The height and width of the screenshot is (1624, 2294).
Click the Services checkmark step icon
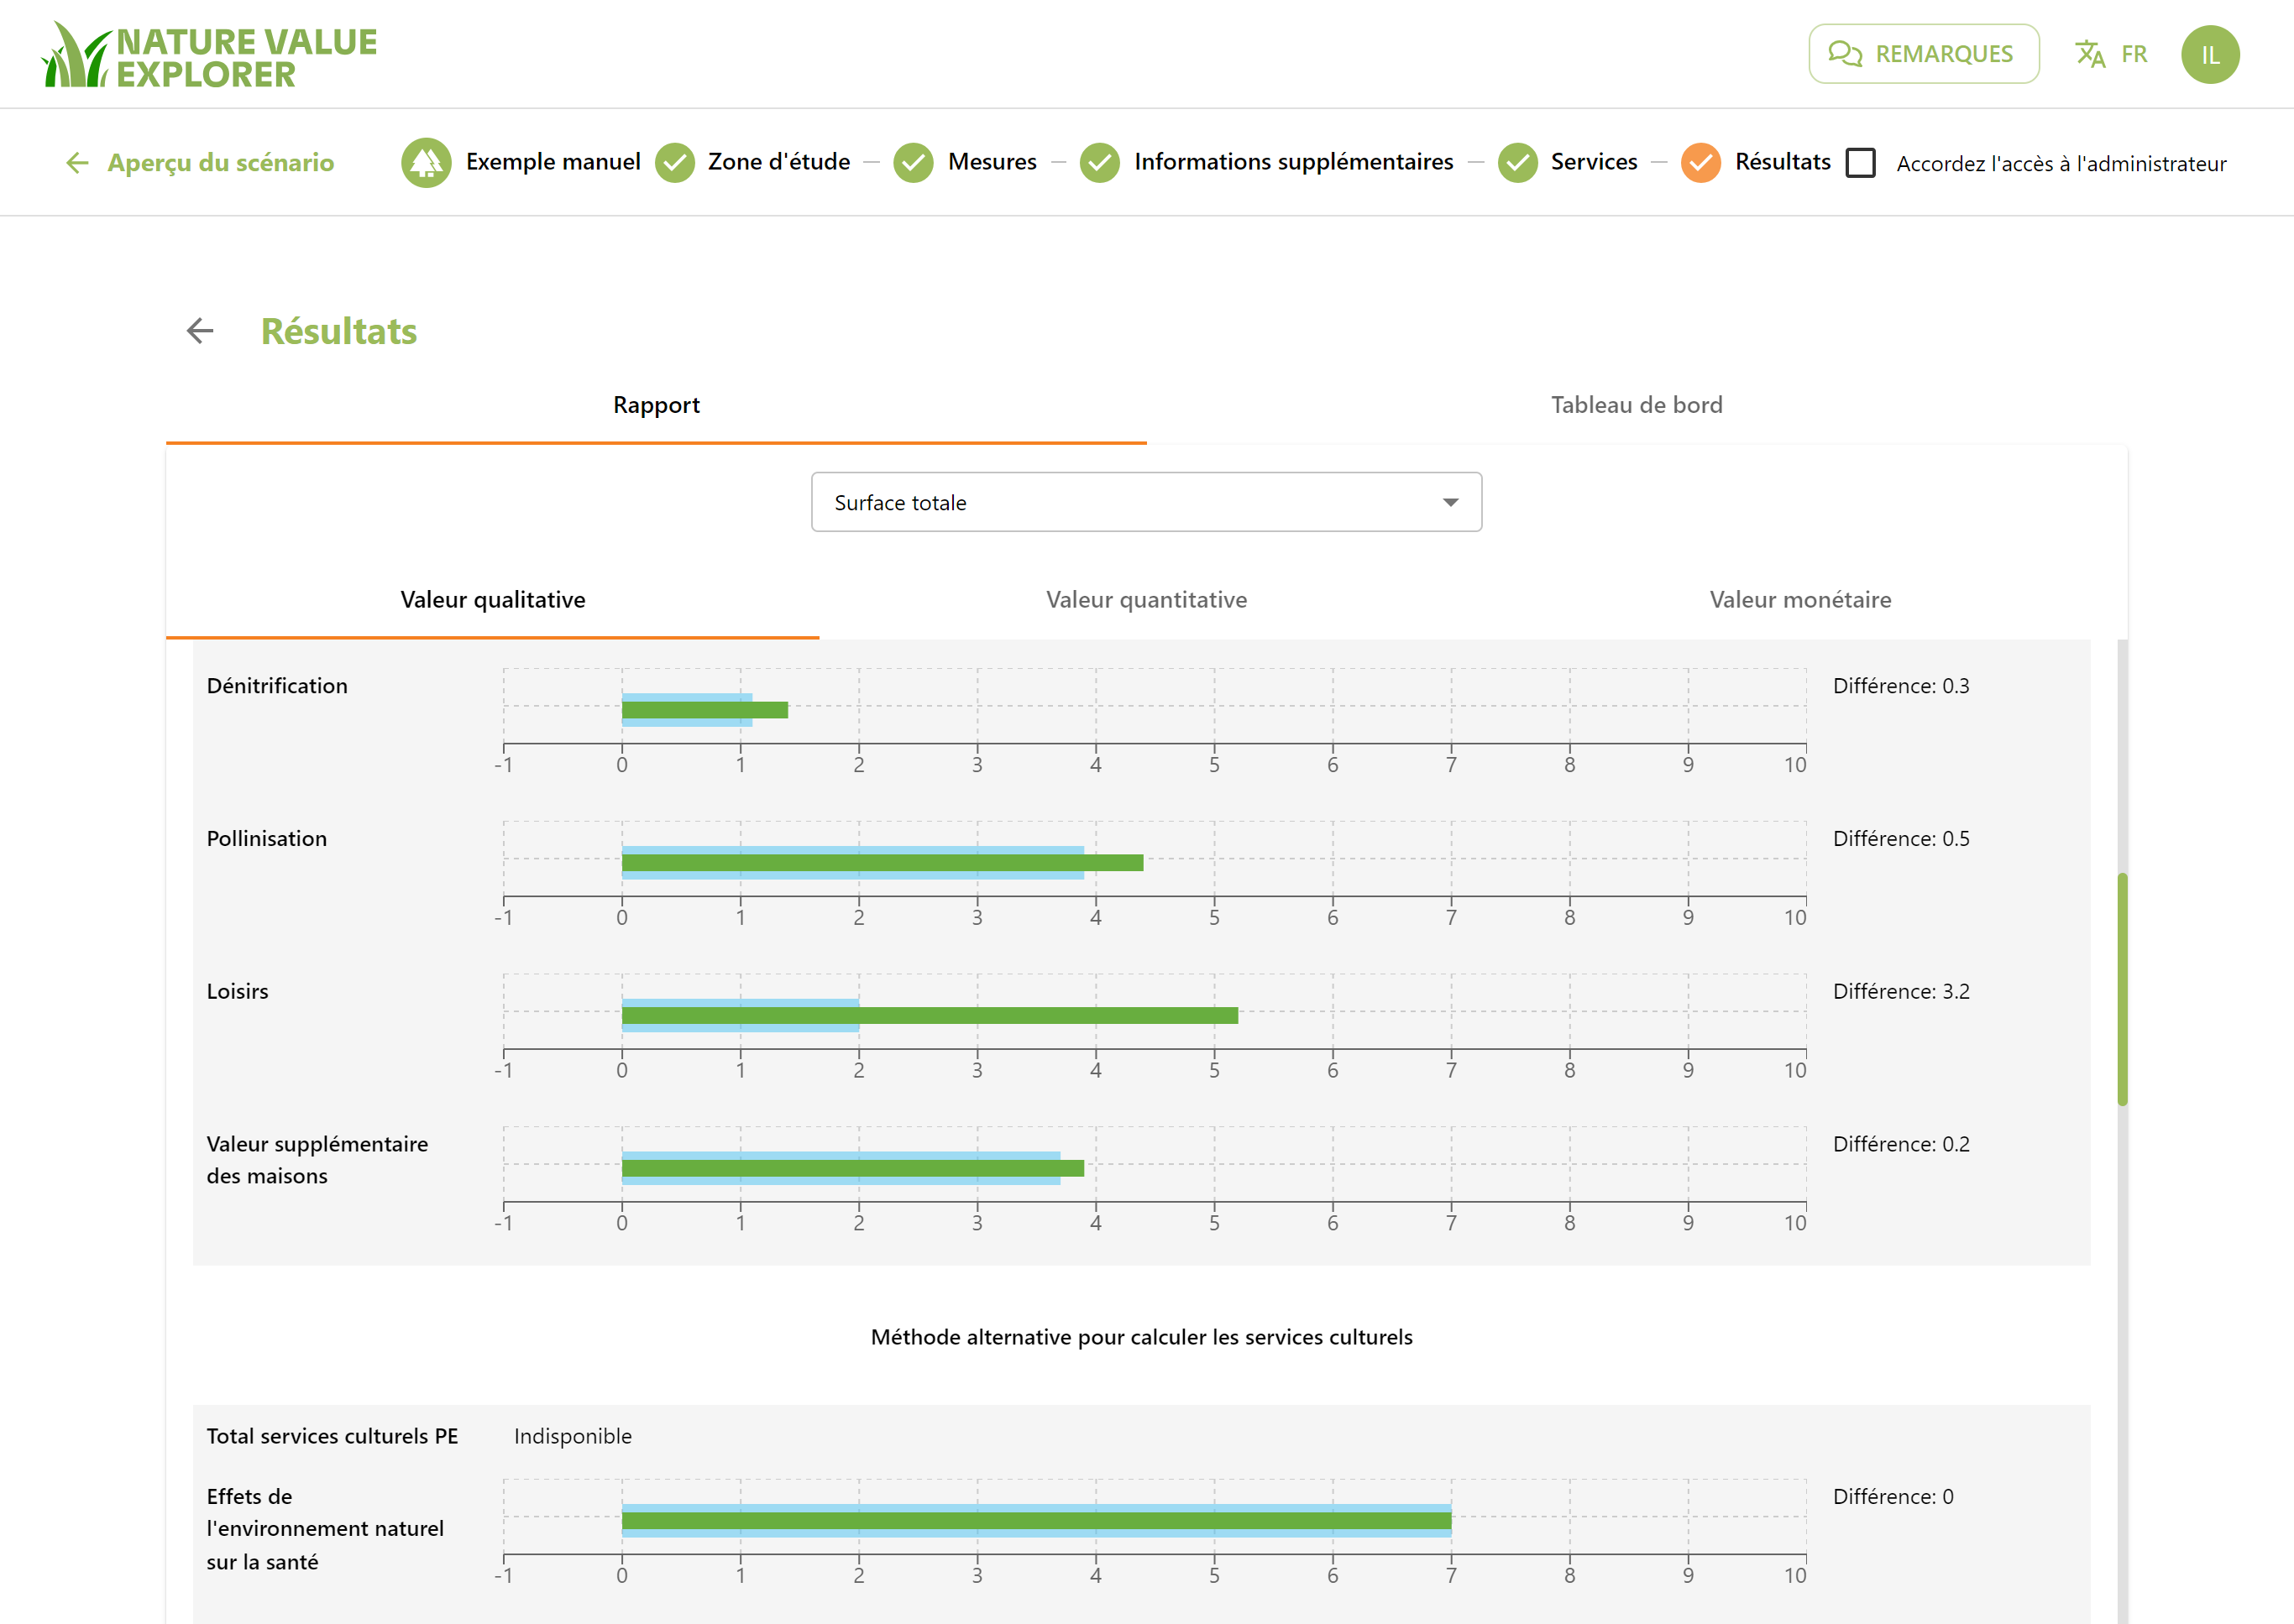tap(1517, 162)
